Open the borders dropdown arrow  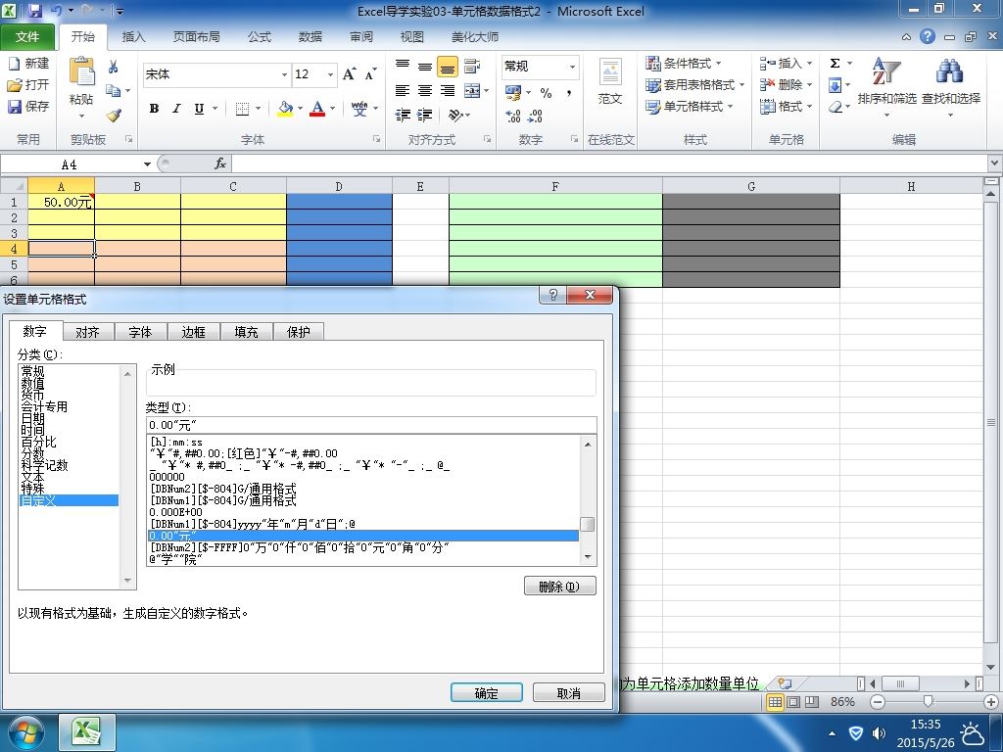click(x=258, y=109)
